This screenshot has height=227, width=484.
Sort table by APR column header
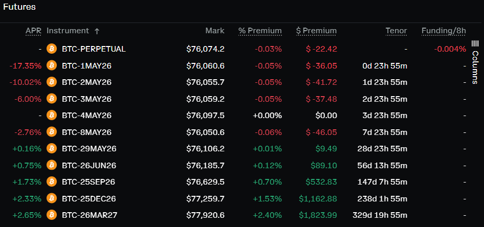(x=33, y=31)
